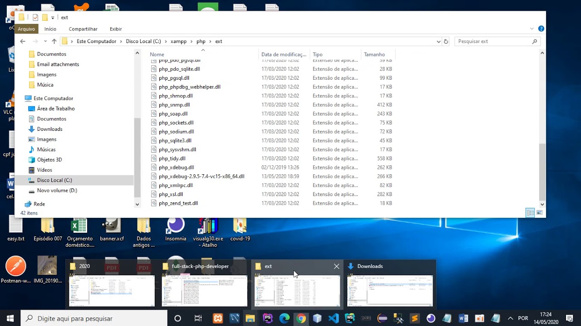Open the Início ribbon tab
The image size is (581, 326).
[50, 29]
